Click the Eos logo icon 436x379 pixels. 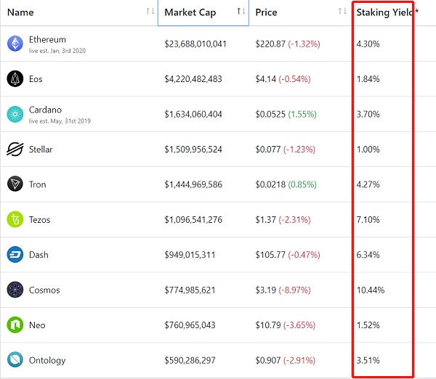point(15,79)
